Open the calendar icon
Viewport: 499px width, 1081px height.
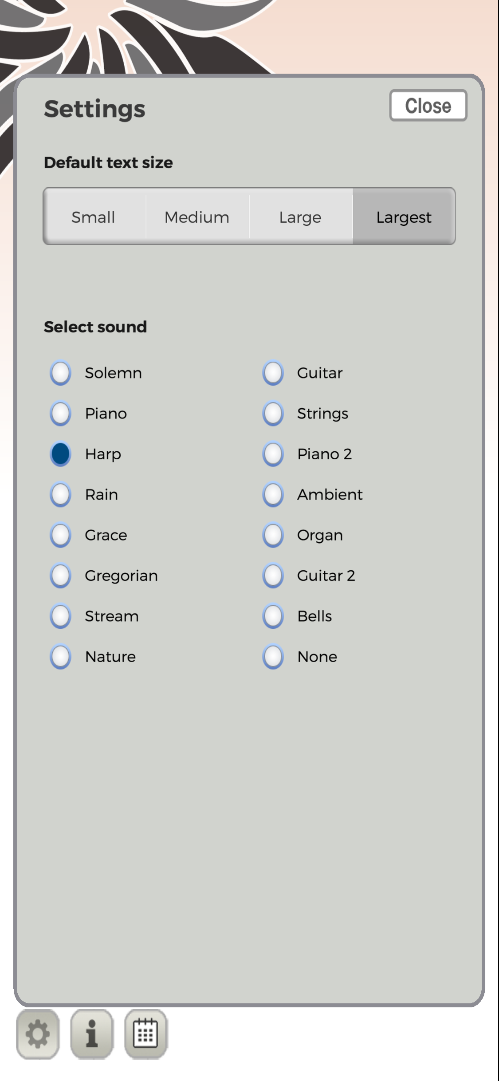click(146, 1034)
